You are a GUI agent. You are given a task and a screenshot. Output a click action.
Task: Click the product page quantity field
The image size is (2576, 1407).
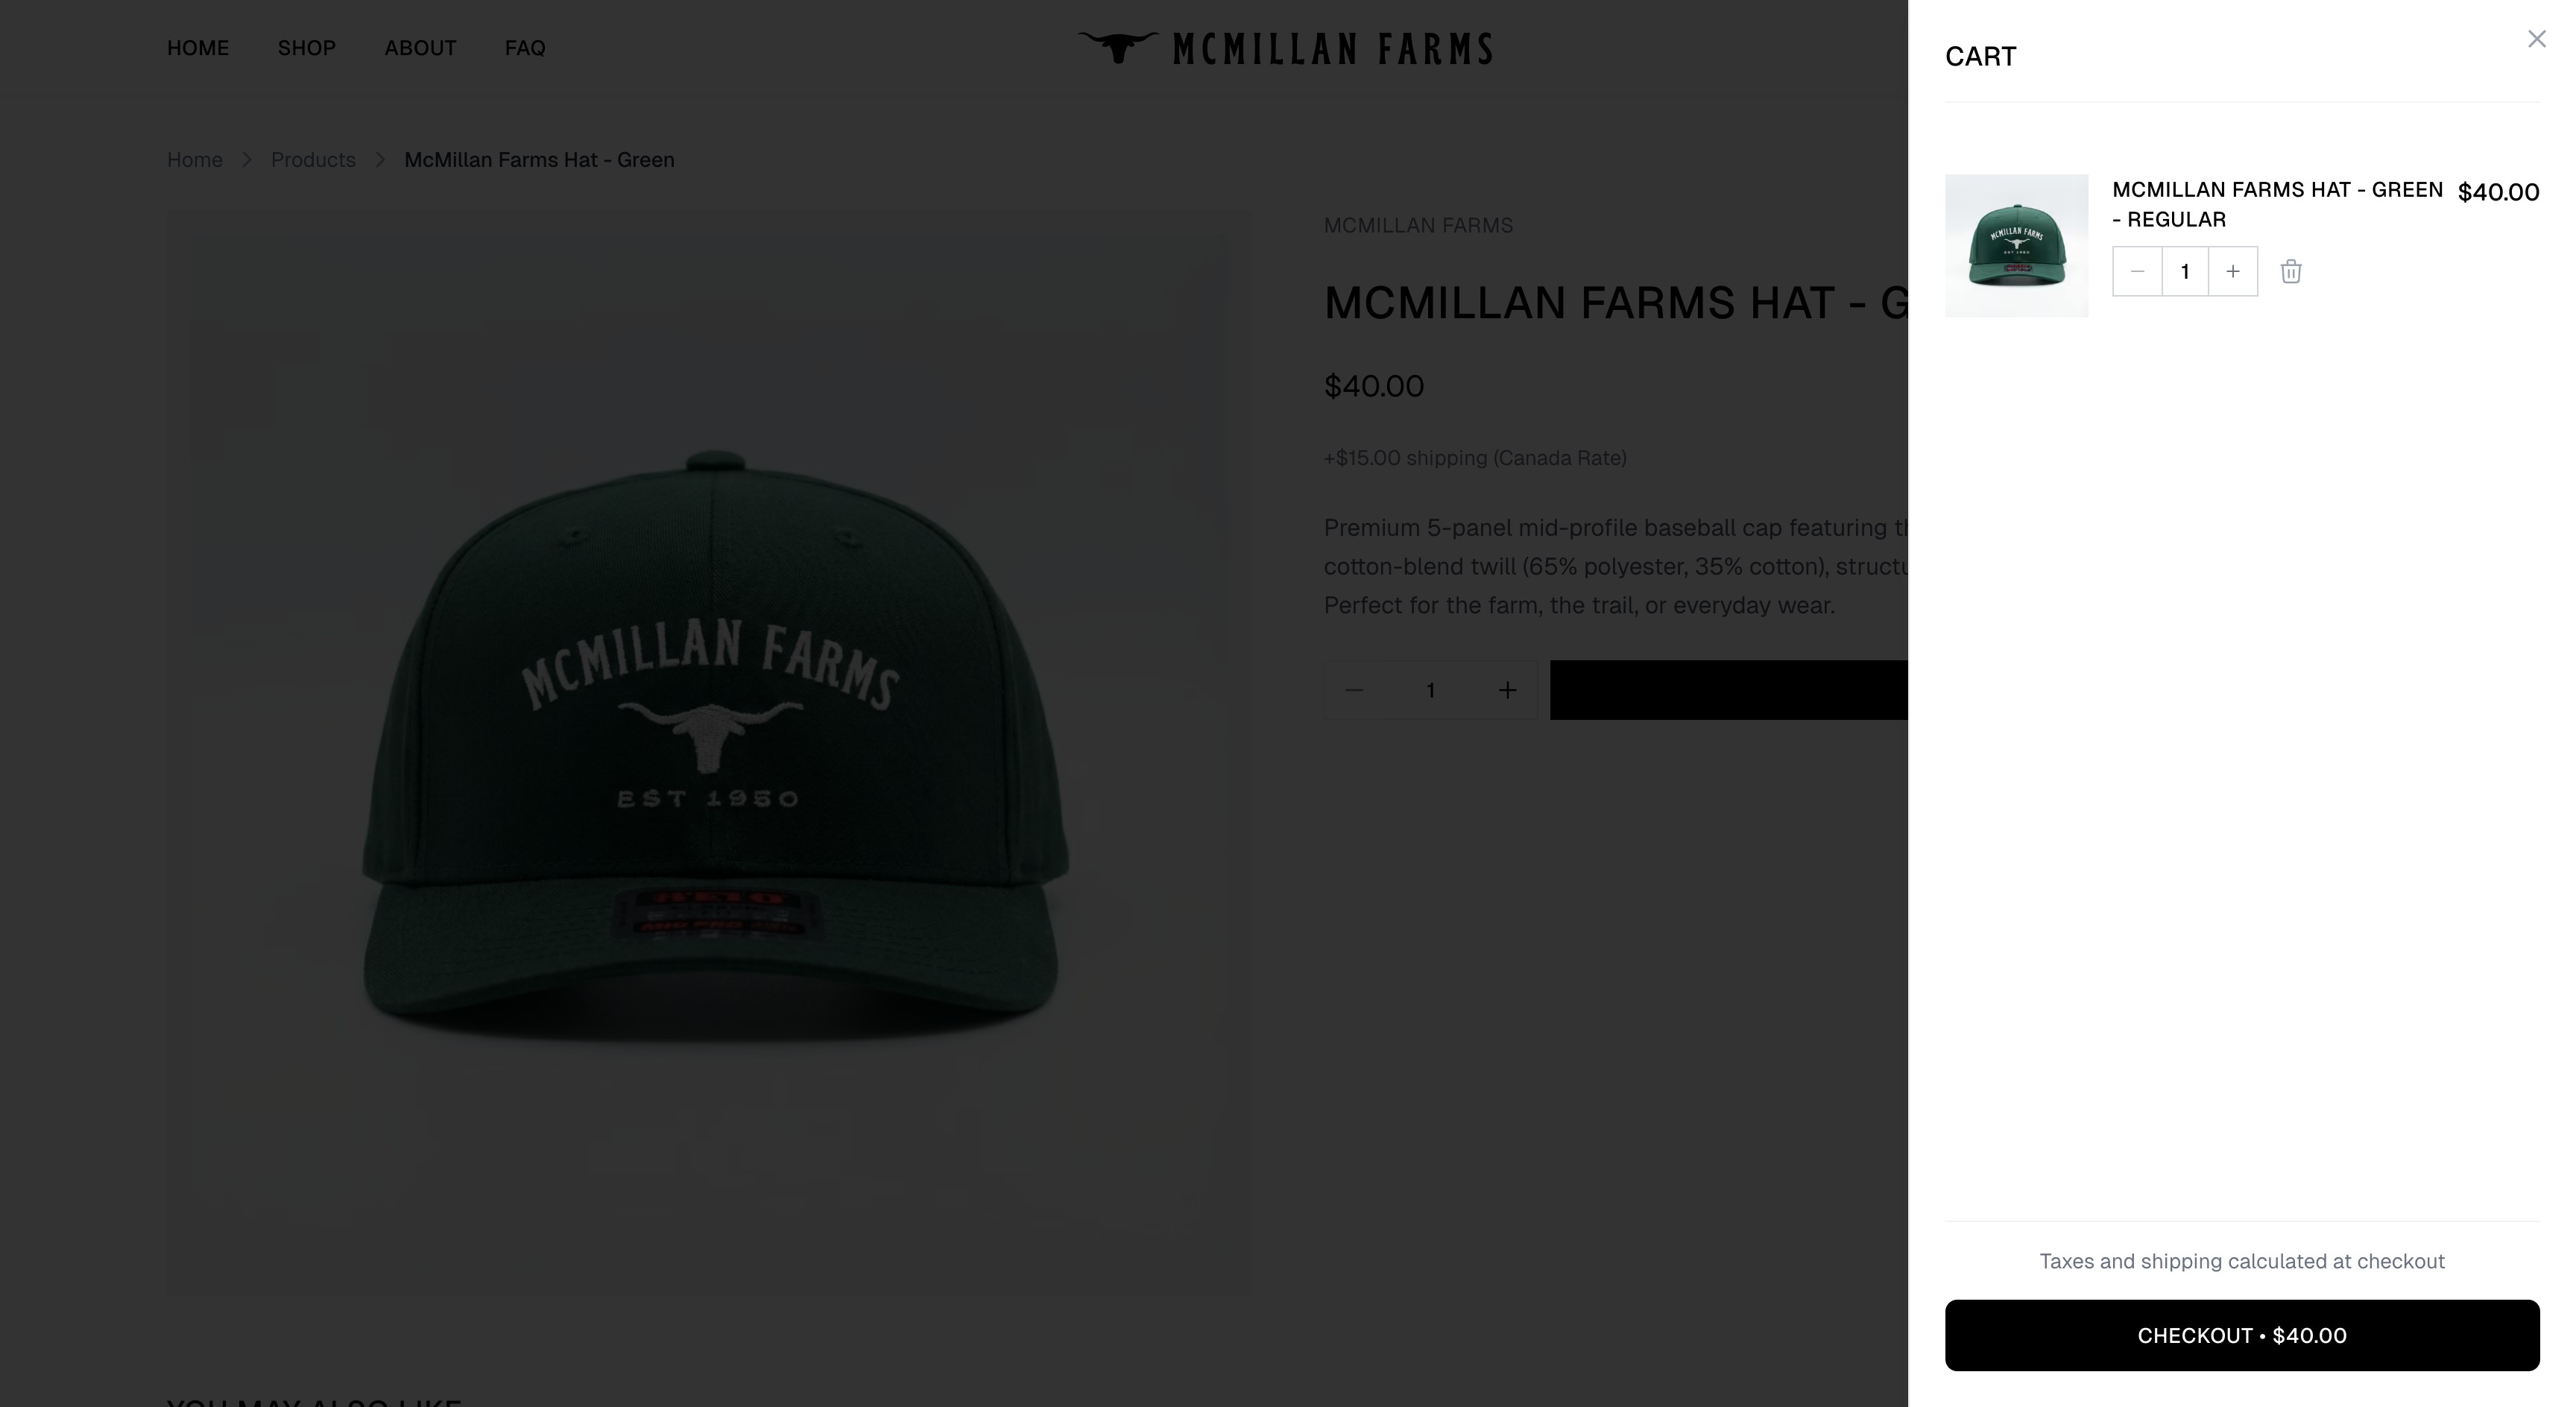tap(1431, 690)
